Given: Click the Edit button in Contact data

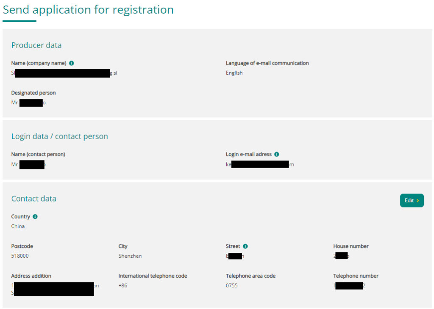Looking at the screenshot, I should (412, 200).
